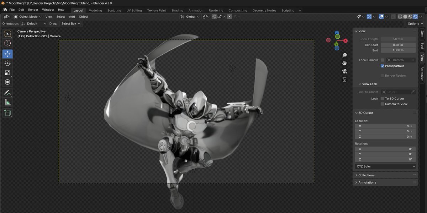Enable the Local Camera checkbox
The width and height of the screenshot is (427, 213).
pyautogui.click(x=383, y=60)
